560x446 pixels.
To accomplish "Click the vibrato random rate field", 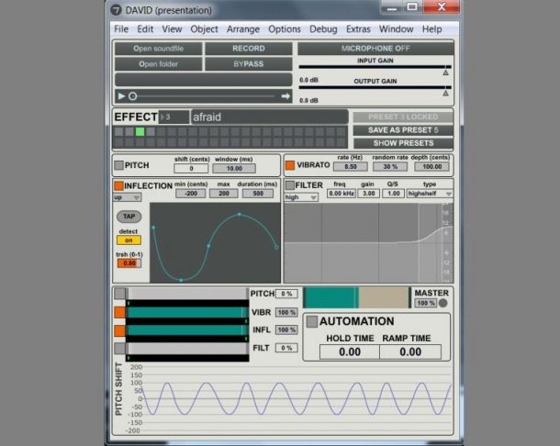I will click(390, 166).
